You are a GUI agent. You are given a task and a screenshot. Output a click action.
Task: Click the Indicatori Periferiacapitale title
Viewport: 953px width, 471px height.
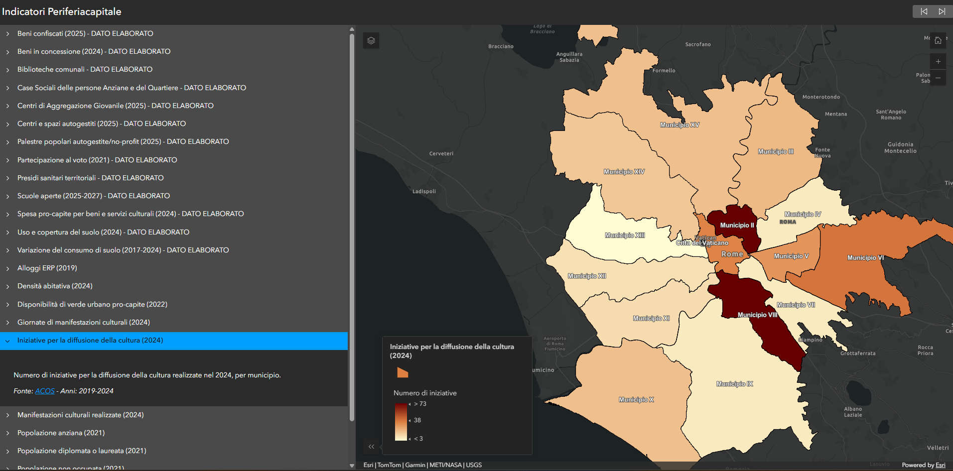pyautogui.click(x=62, y=11)
